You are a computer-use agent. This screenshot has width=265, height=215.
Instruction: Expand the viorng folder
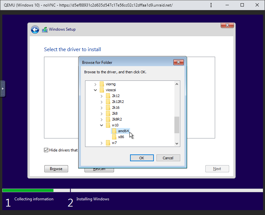point(95,84)
